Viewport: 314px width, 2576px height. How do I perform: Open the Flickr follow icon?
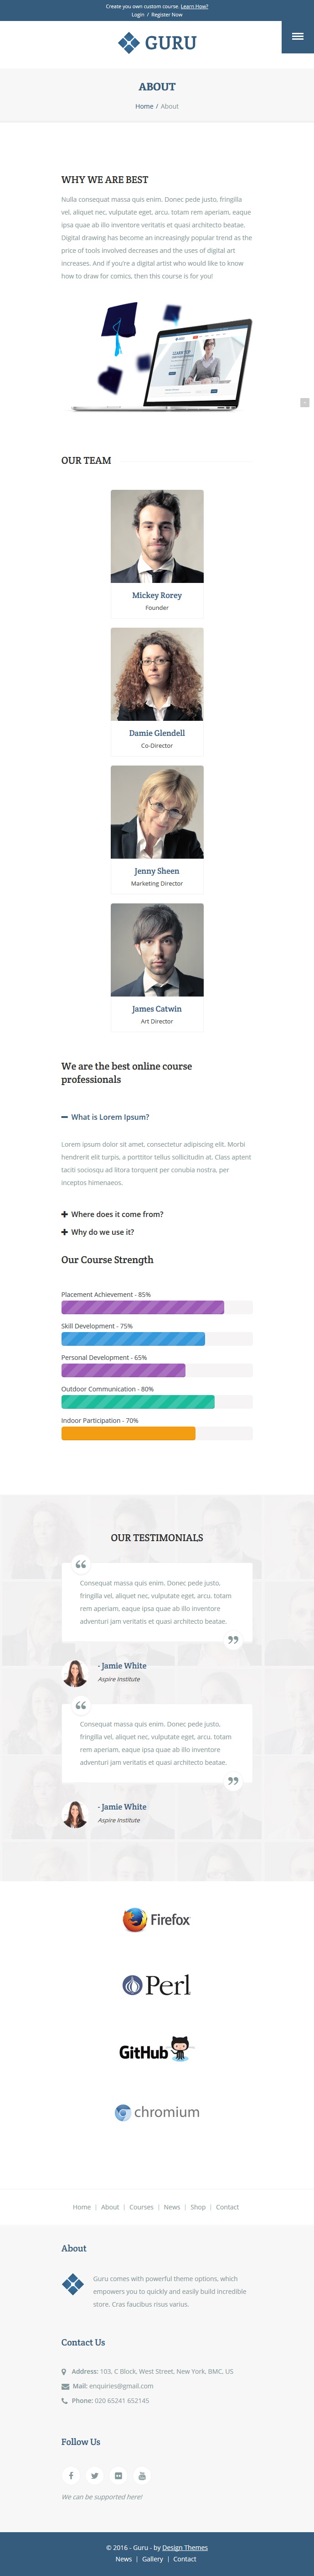click(x=118, y=2475)
